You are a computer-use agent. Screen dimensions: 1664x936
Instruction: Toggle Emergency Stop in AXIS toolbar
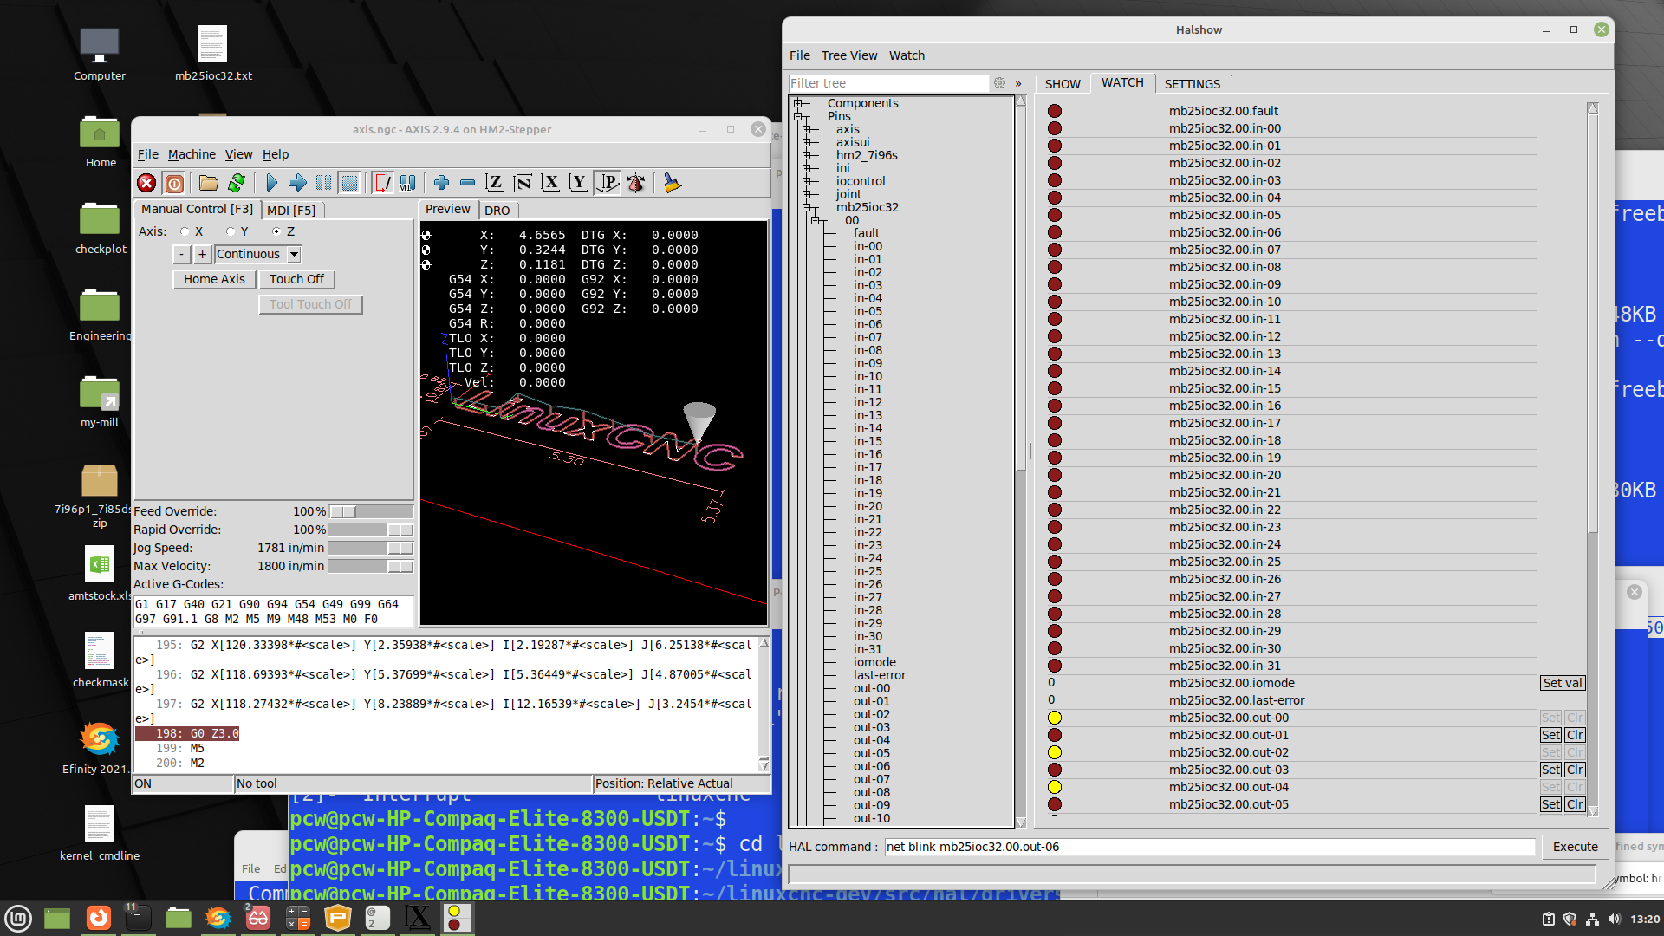pos(146,183)
